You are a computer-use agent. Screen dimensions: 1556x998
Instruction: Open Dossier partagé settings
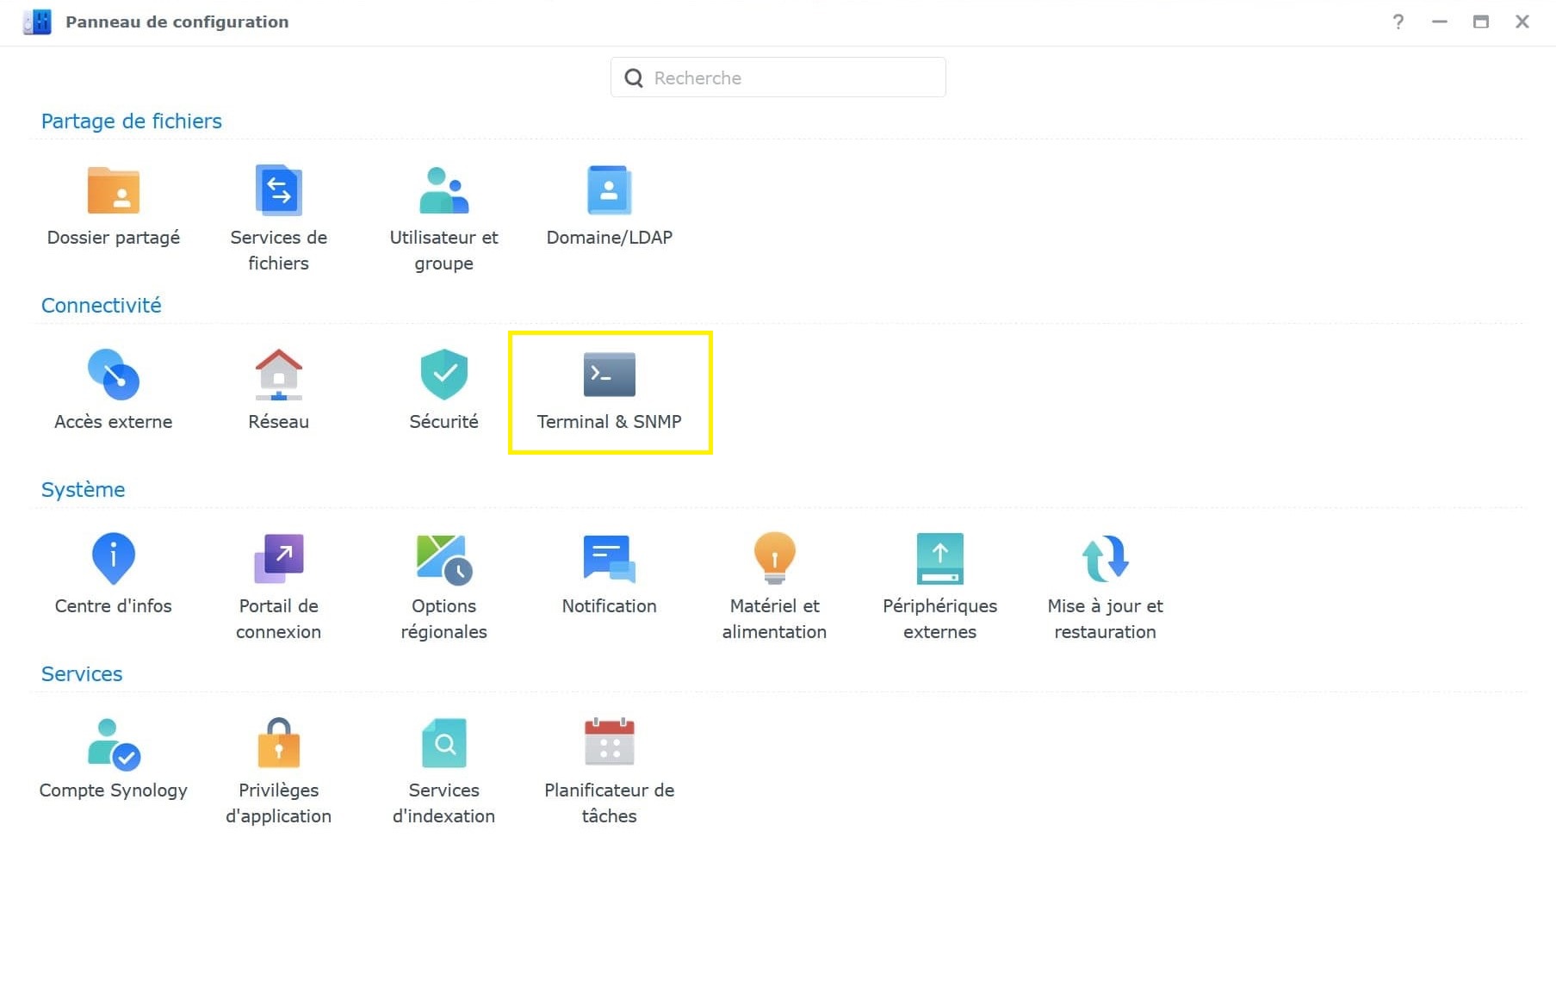point(113,190)
